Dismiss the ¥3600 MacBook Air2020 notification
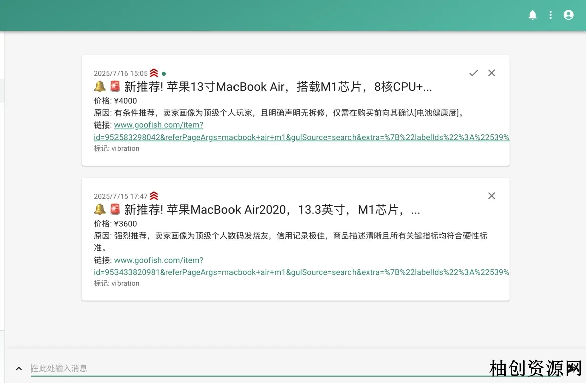This screenshot has width=586, height=383. coord(492,196)
